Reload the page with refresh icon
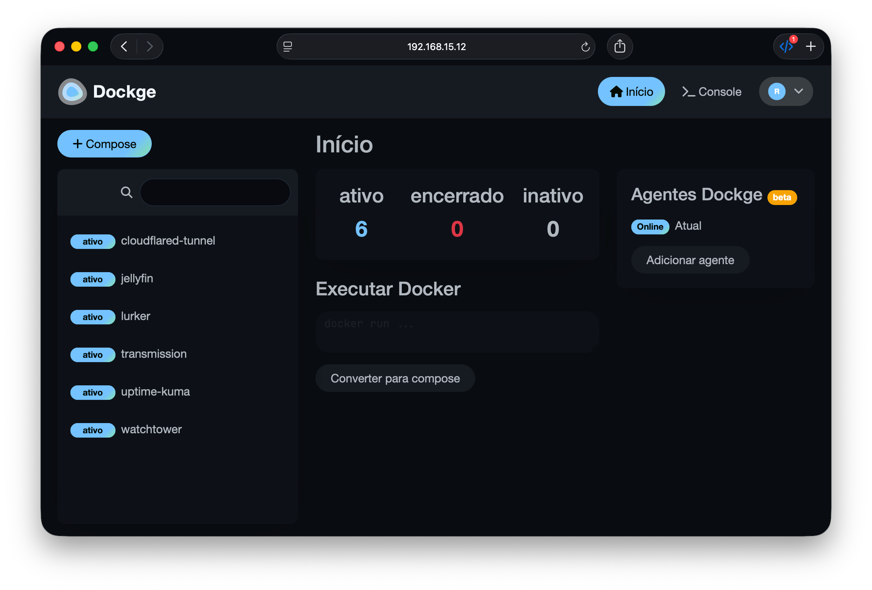872x590 pixels. pos(585,47)
